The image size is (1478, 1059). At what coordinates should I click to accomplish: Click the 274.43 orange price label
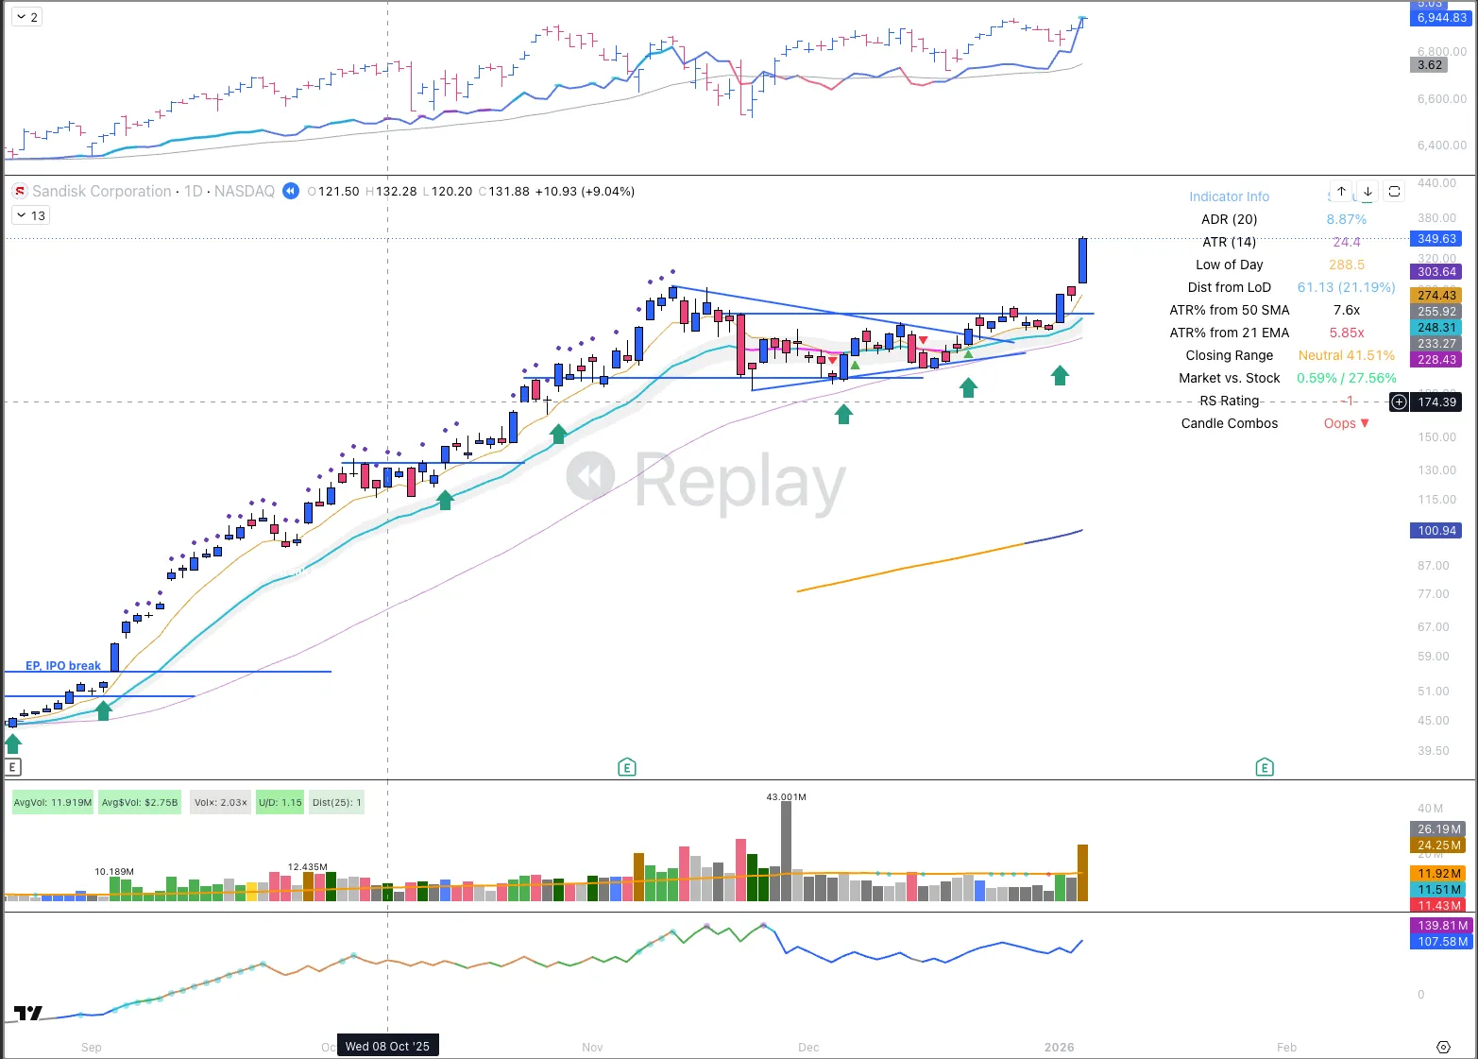pyautogui.click(x=1437, y=296)
